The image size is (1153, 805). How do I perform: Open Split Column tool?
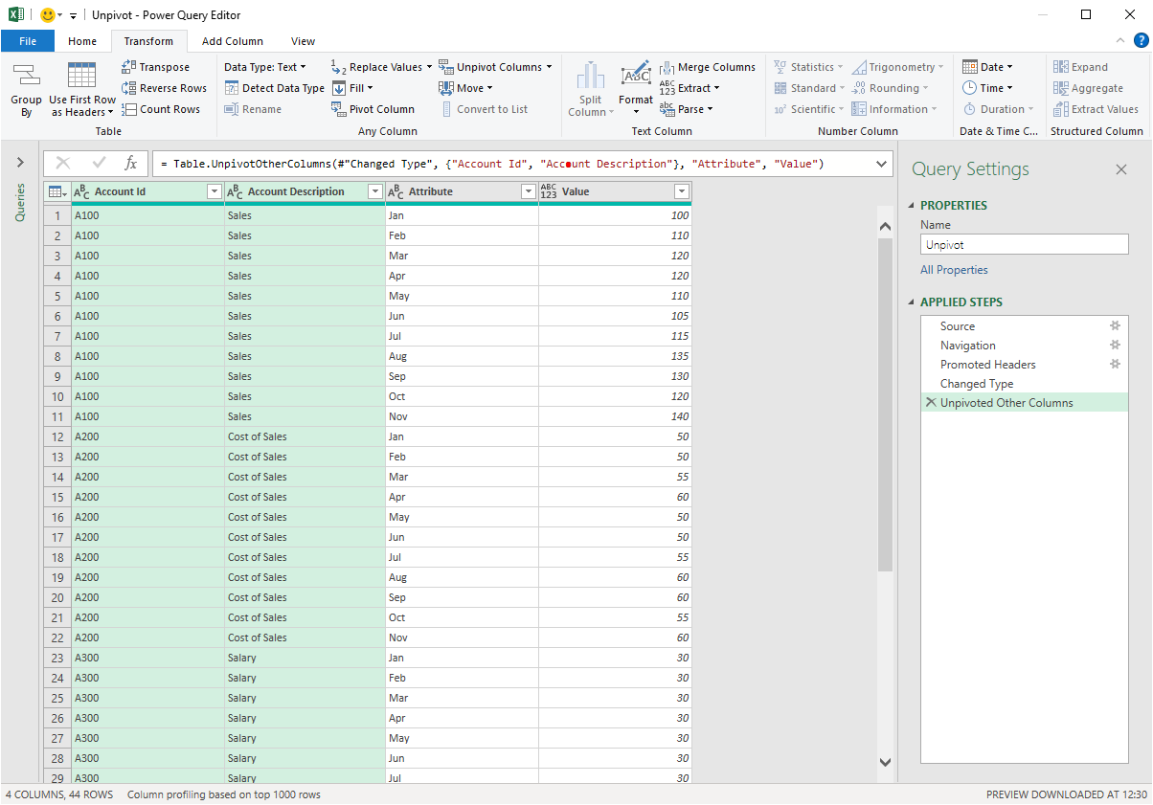pos(591,90)
